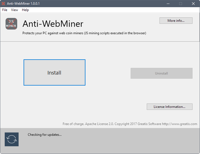Open the View menu
This screenshot has height=154, width=200.
pos(14,10)
